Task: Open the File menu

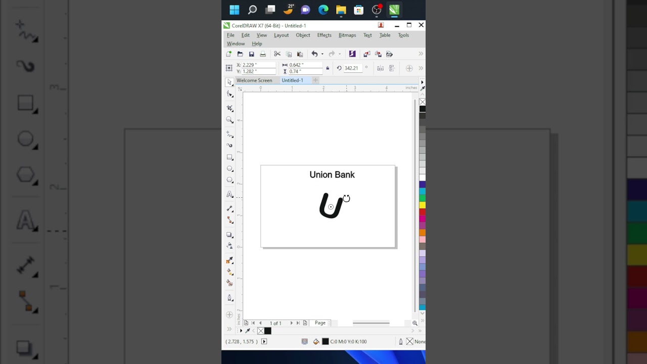Action: coord(230,35)
